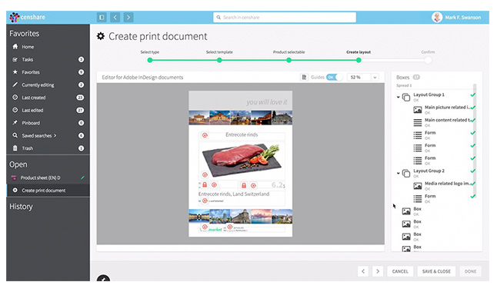This screenshot has height=292, width=497.
Task: Select Main picture related image box
Action: tap(442, 110)
